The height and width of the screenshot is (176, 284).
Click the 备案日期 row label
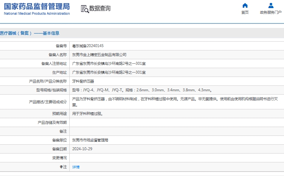59,149
